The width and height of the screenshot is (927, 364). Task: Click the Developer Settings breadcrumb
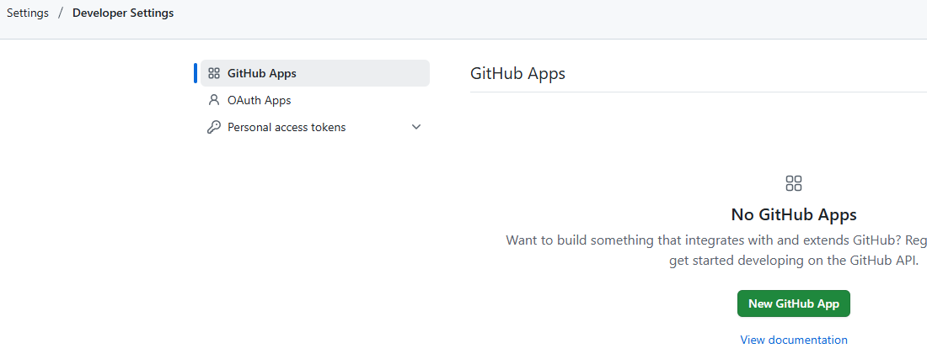pos(123,13)
